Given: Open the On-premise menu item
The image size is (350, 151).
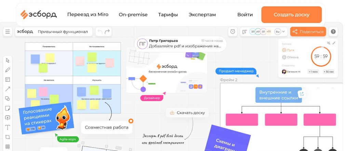Looking at the screenshot, I should [x=133, y=15].
